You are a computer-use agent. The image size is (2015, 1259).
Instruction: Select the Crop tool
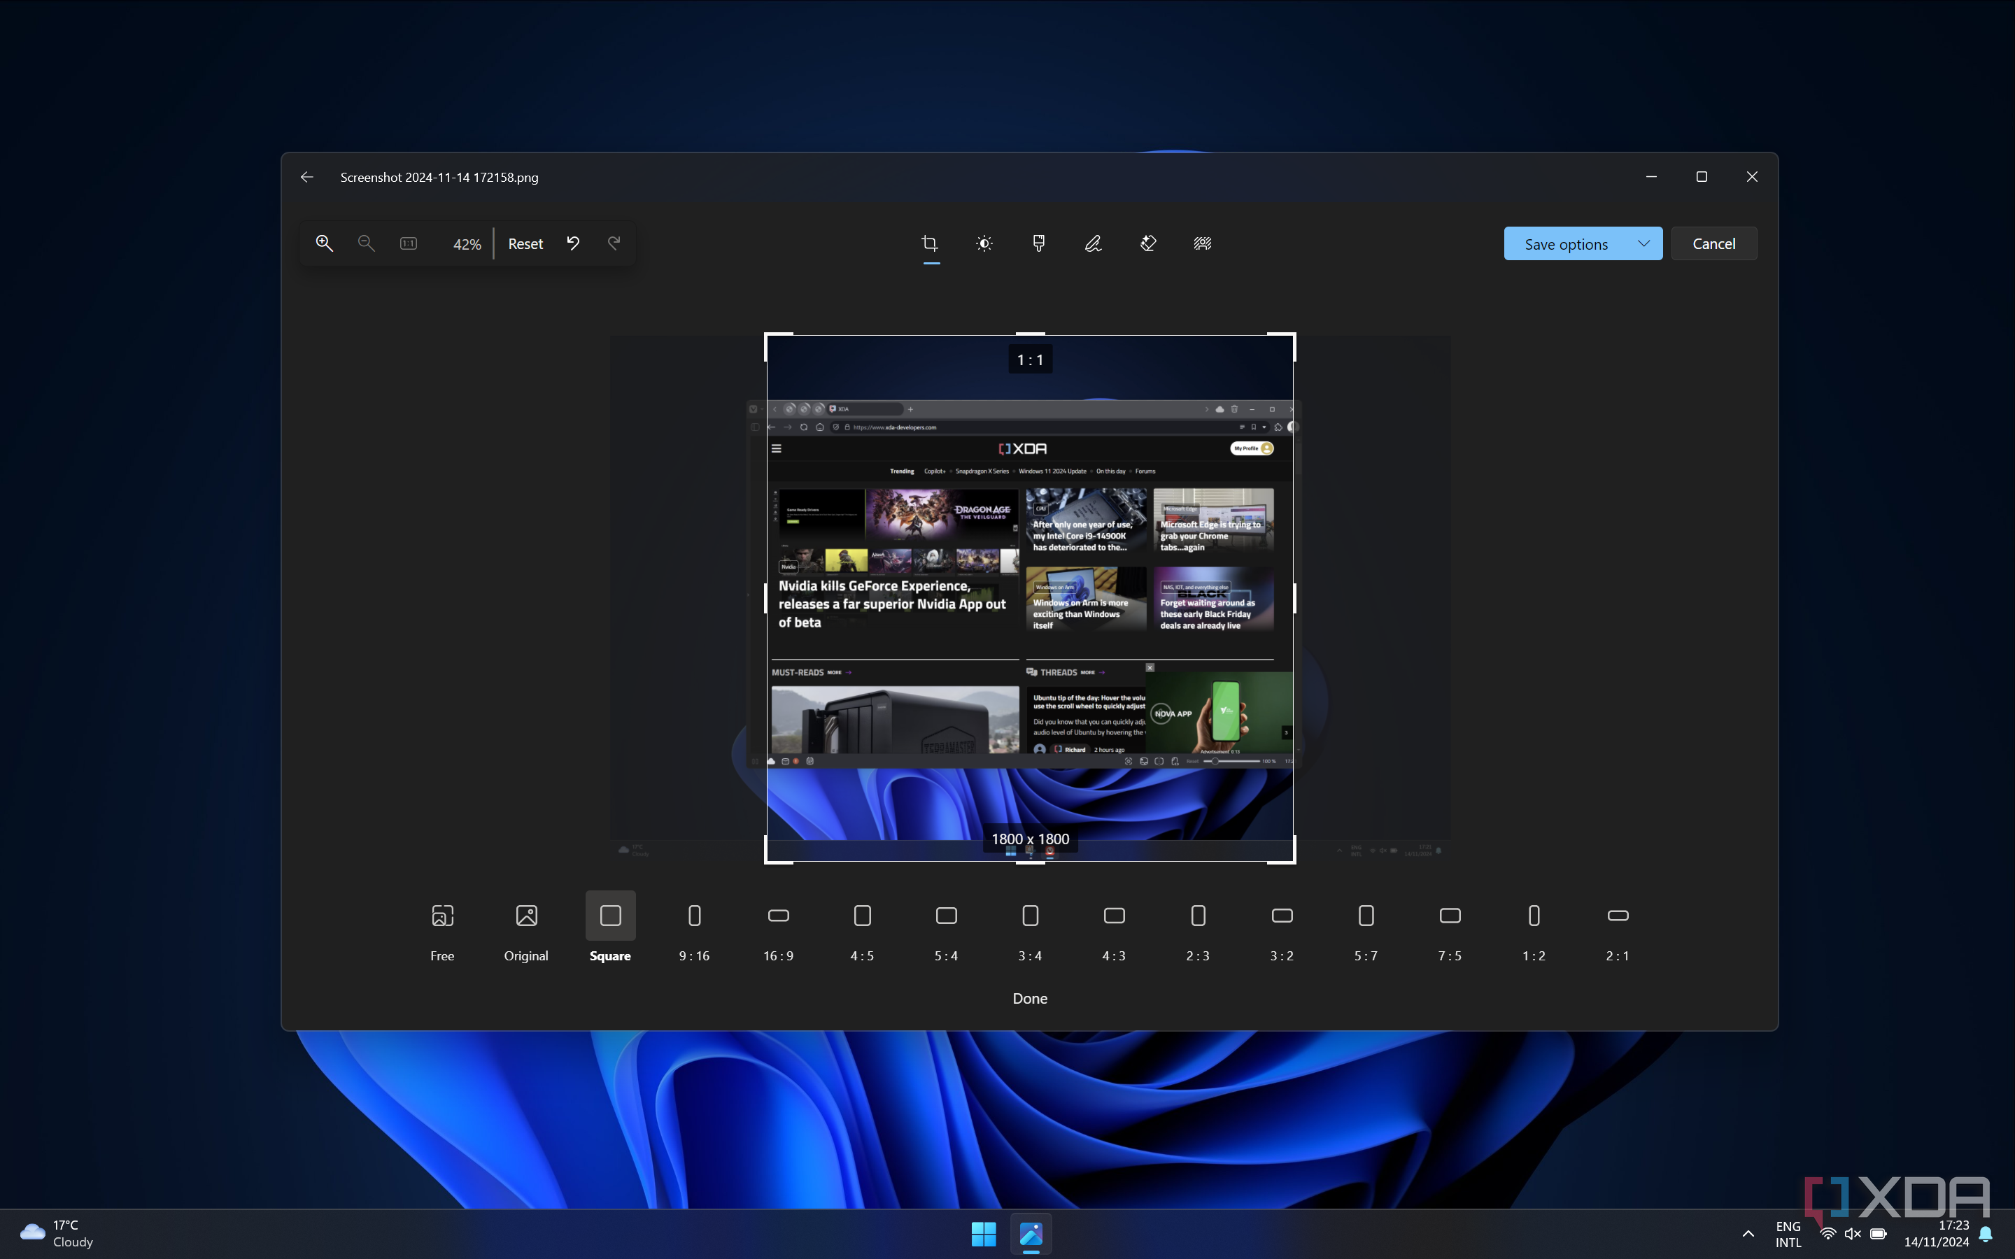coord(930,243)
